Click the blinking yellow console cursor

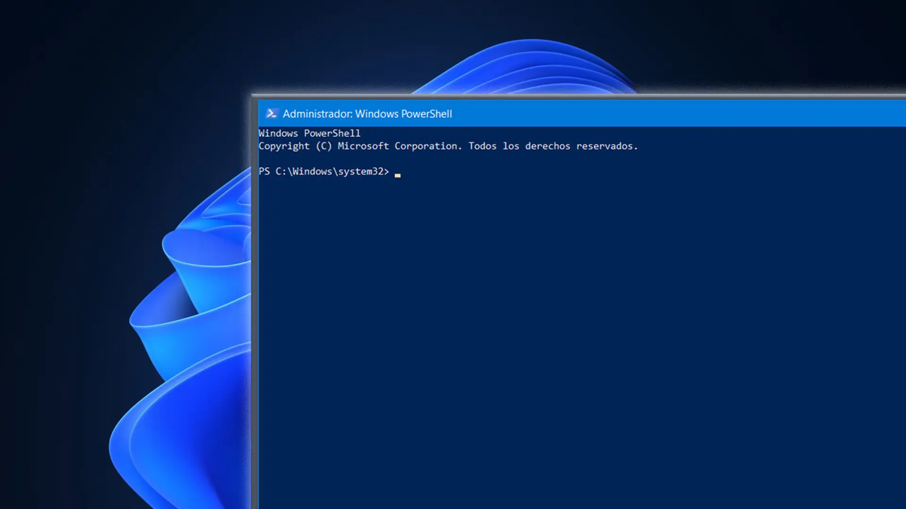point(397,175)
